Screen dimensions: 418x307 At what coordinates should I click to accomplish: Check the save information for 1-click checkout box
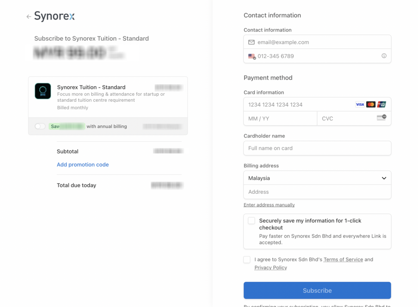251,221
